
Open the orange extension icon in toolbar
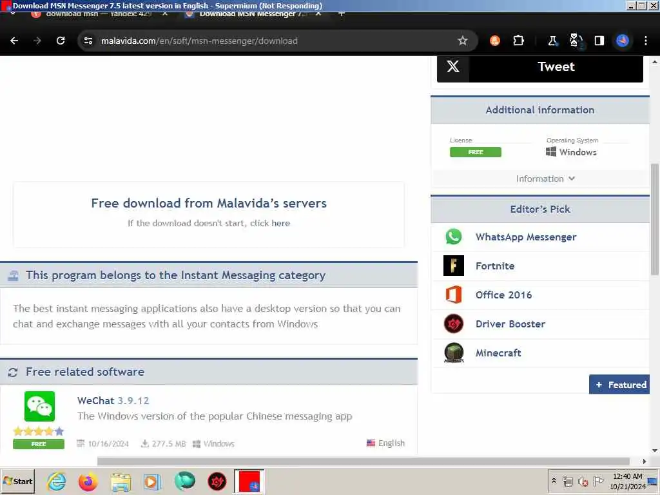(x=495, y=41)
